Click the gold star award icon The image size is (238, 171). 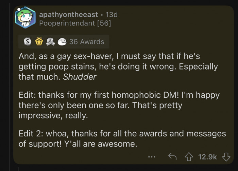(39, 42)
